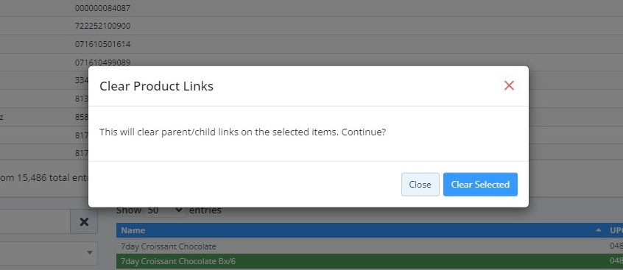Focus the filter input beside the X button

click(35, 221)
